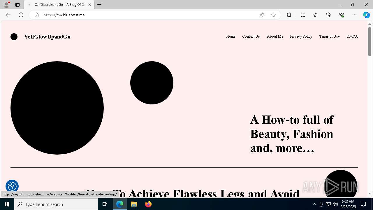Open File Explorer from taskbar
373x210 pixels.
pos(134,204)
